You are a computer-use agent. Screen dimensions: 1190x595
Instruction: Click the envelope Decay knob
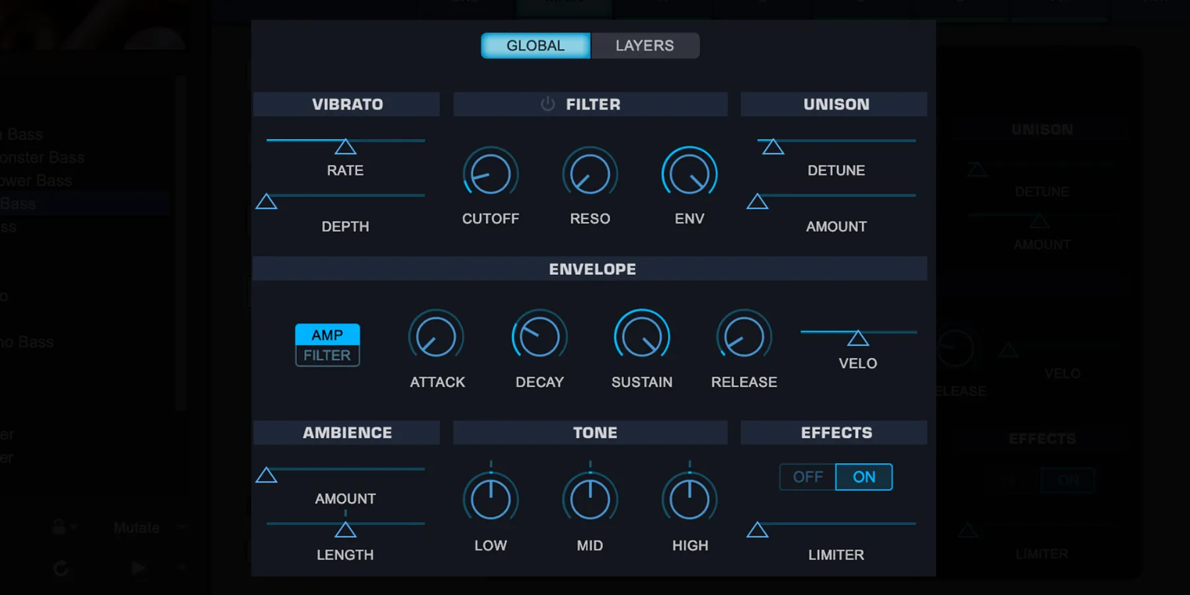pyautogui.click(x=539, y=337)
